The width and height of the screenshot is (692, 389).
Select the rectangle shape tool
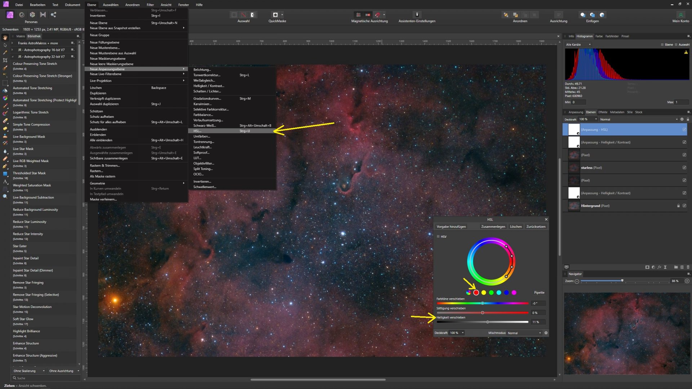[5, 174]
